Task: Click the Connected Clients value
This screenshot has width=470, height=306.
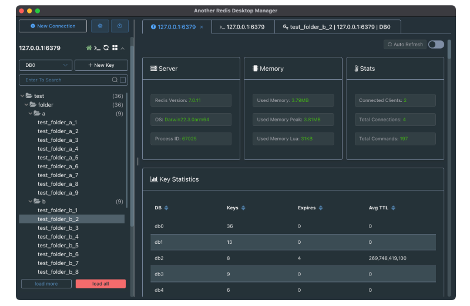Action: click(x=405, y=100)
